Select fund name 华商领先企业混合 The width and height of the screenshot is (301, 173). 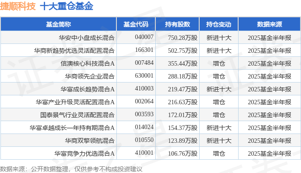90,76
